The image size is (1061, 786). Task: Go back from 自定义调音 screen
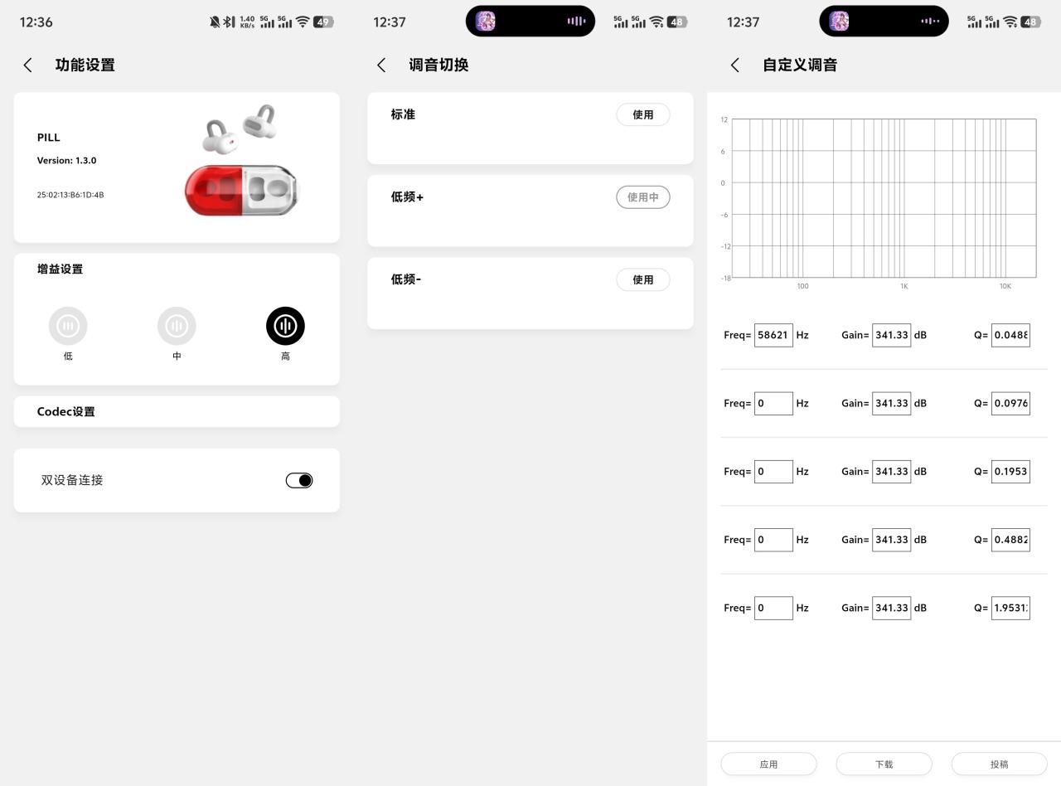(735, 65)
